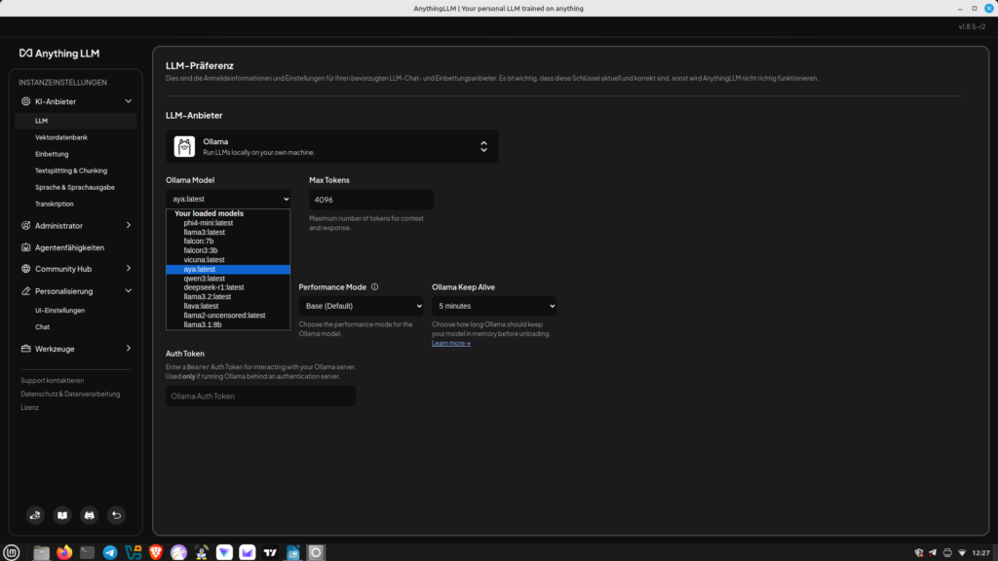
Task: Open the TradingView taskbar icon
Action: point(271,553)
